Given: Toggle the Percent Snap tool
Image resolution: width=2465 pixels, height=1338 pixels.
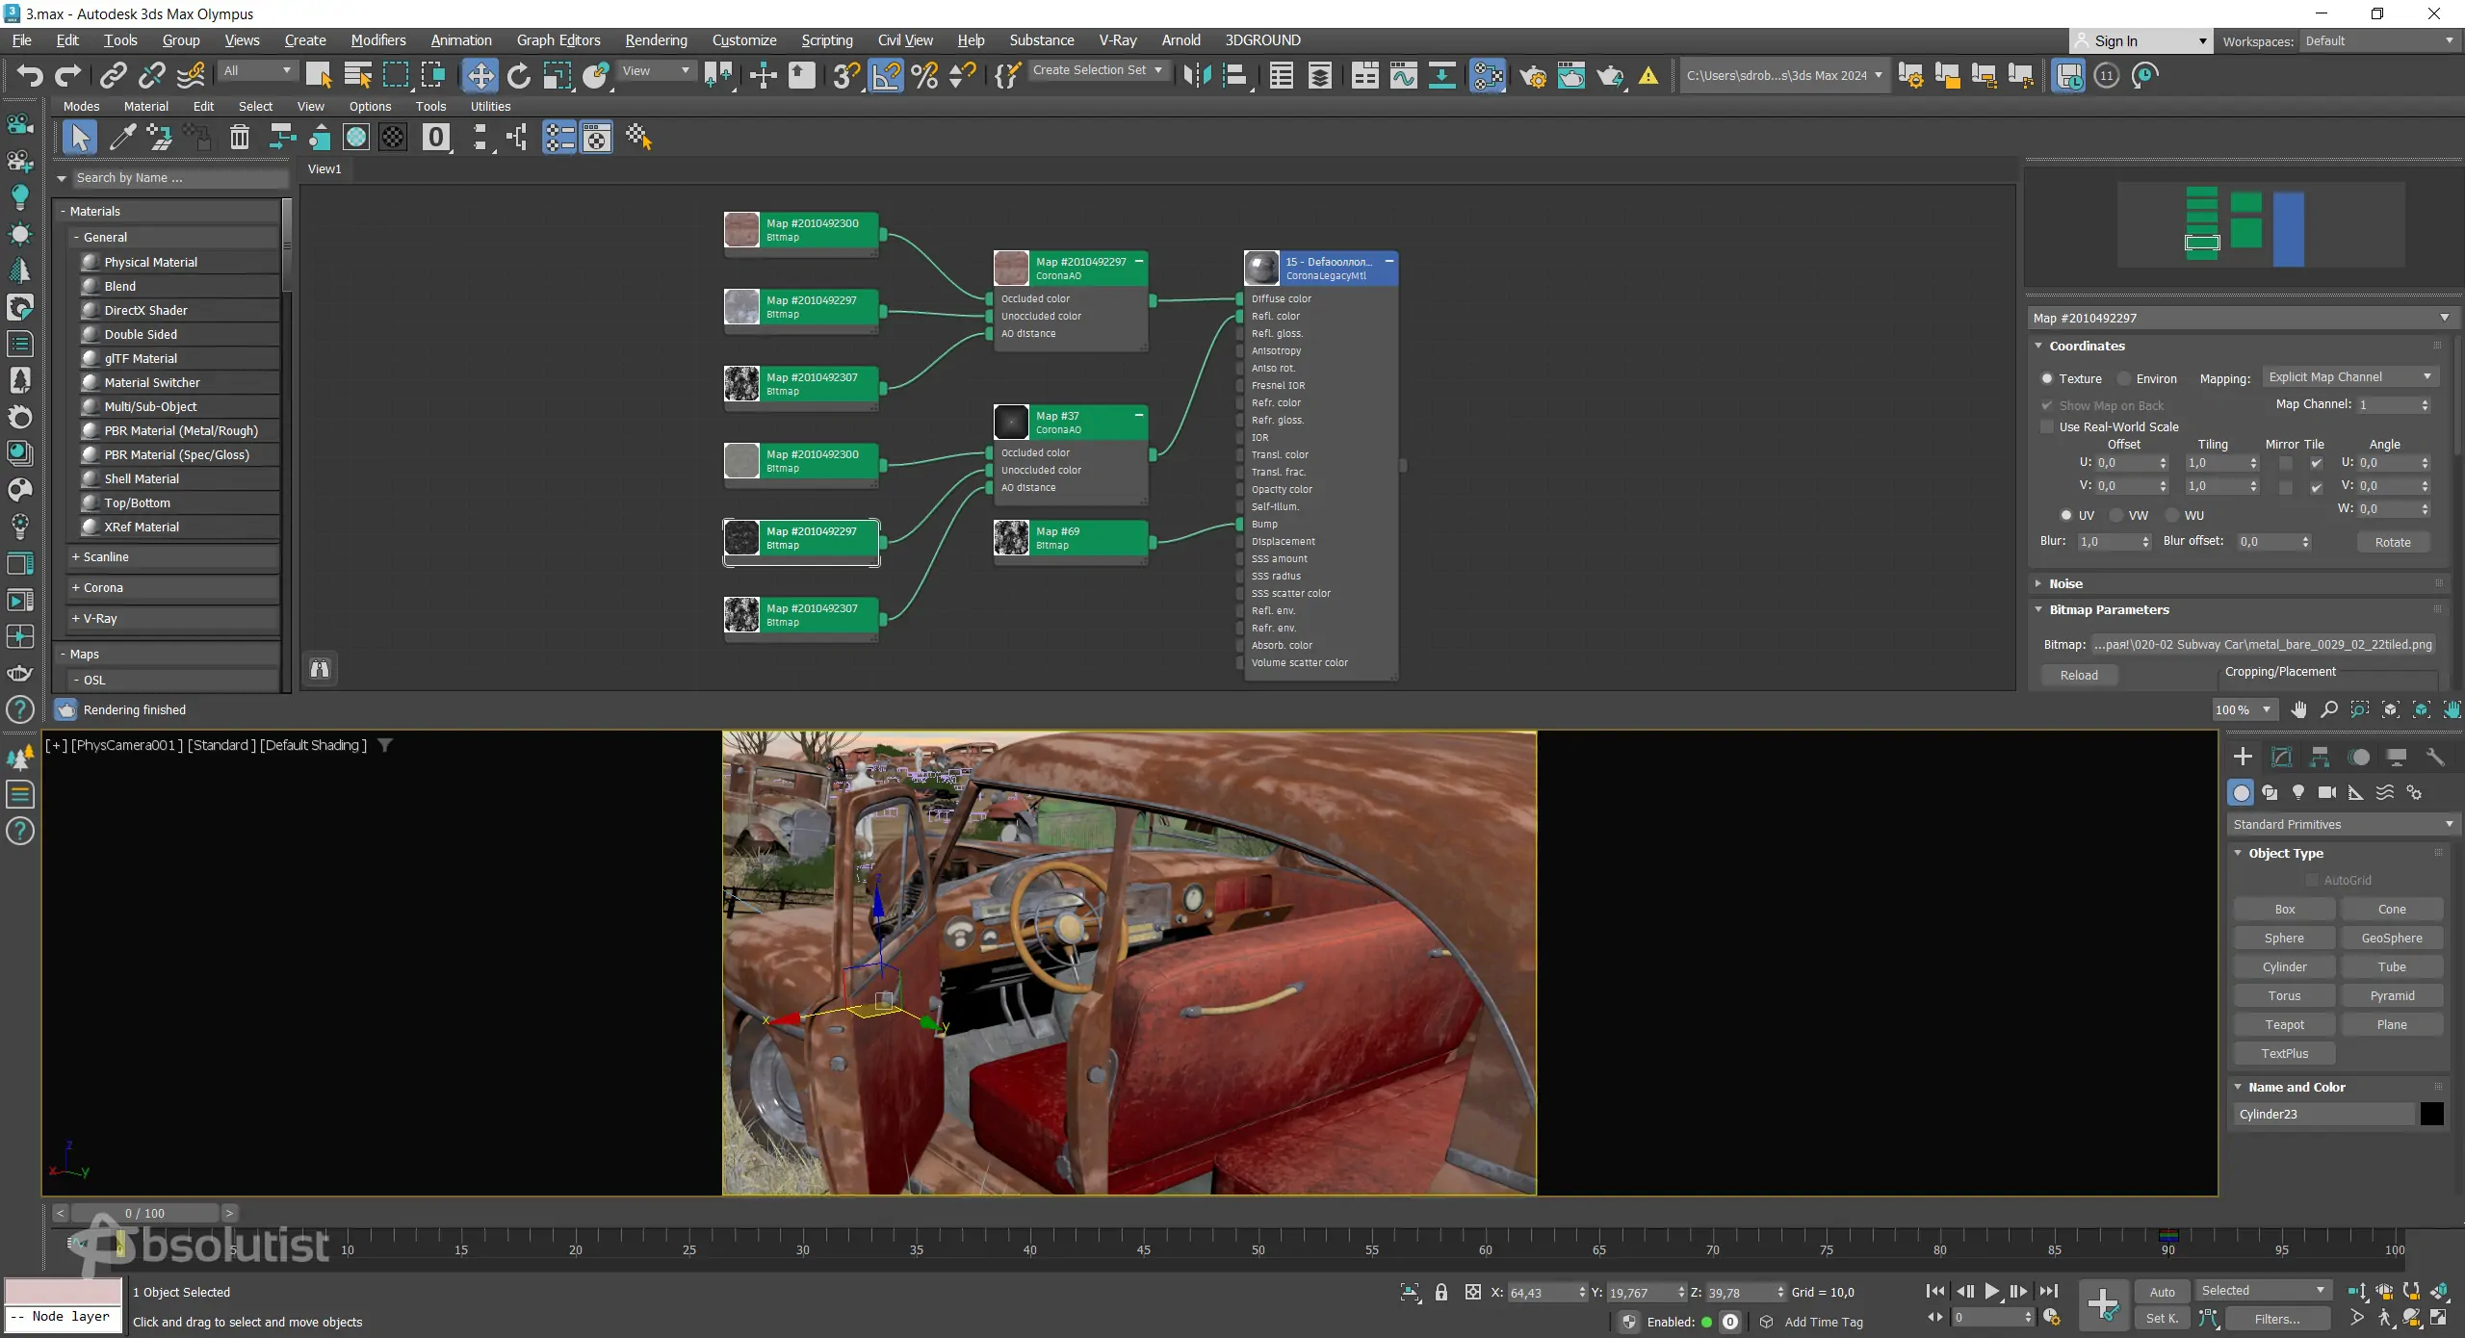Looking at the screenshot, I should pyautogui.click(x=924, y=75).
